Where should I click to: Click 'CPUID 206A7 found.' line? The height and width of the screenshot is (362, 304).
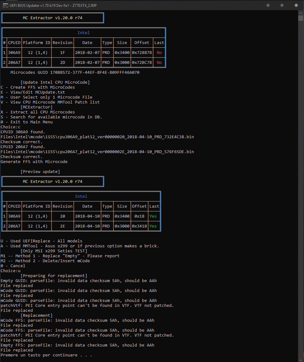pos(23,147)
